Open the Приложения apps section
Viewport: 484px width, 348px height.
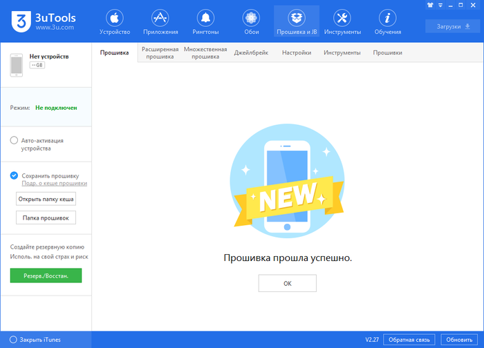(160, 22)
